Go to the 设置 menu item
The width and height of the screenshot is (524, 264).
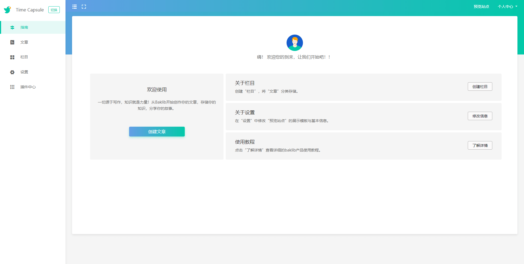click(x=24, y=72)
